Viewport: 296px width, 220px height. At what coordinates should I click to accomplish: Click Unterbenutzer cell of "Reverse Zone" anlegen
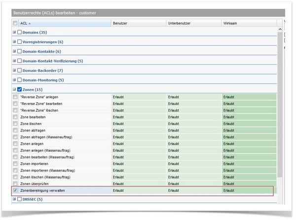[194, 97]
